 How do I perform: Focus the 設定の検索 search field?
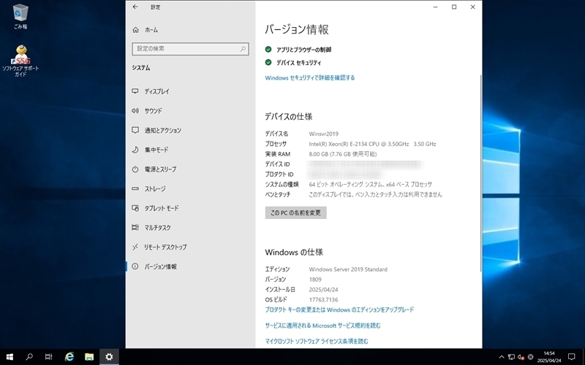click(190, 49)
